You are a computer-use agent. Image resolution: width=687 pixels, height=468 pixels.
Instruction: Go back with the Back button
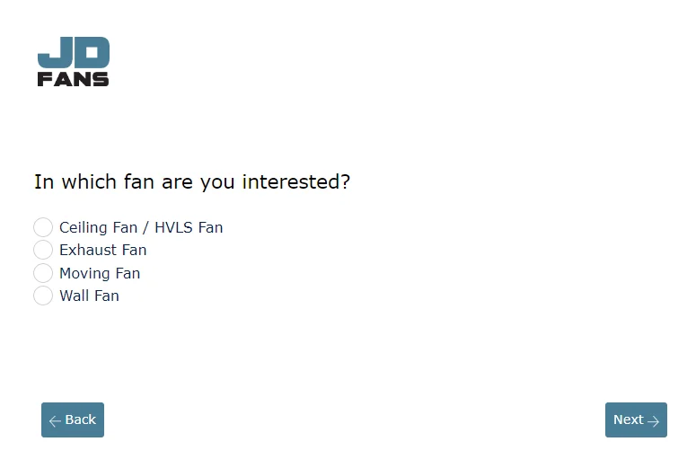[73, 419]
